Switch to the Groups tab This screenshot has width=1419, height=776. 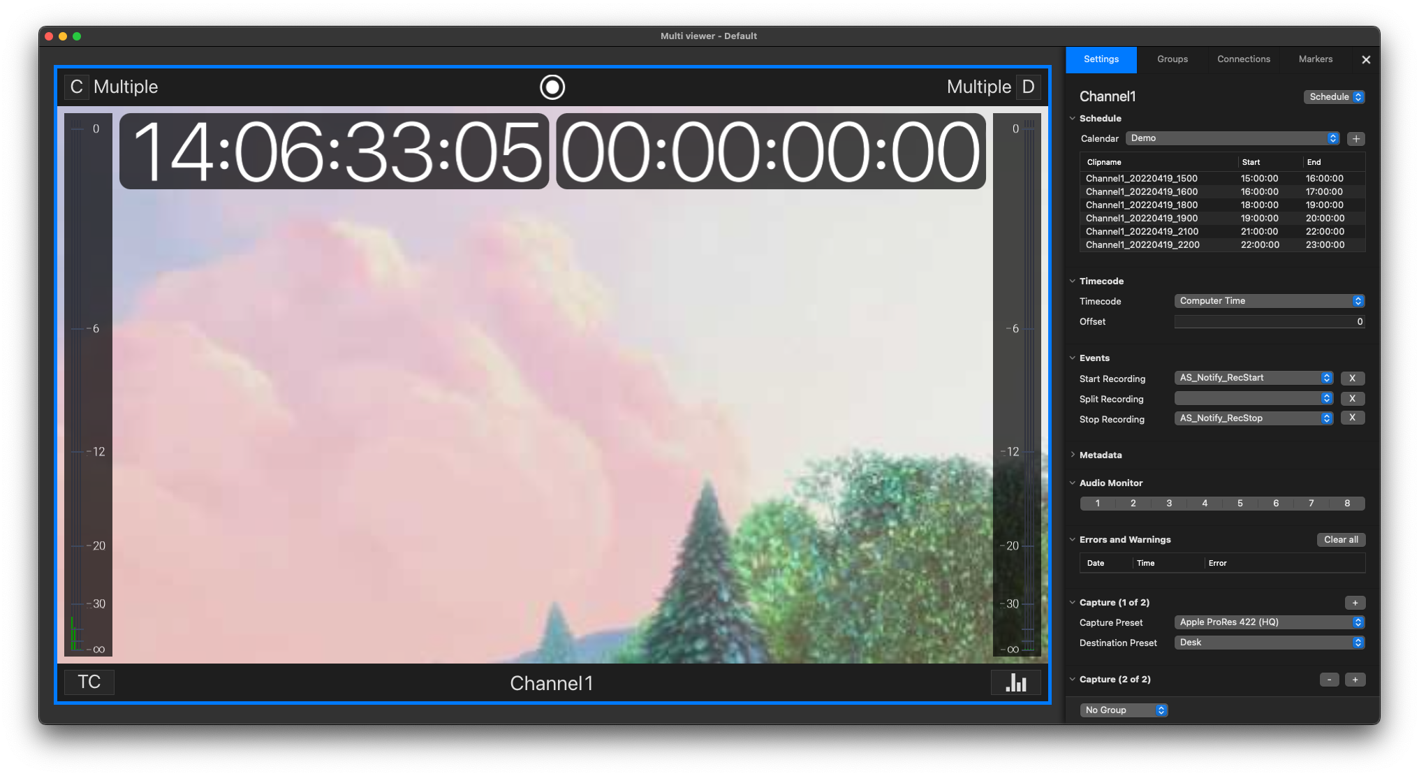tap(1172, 60)
